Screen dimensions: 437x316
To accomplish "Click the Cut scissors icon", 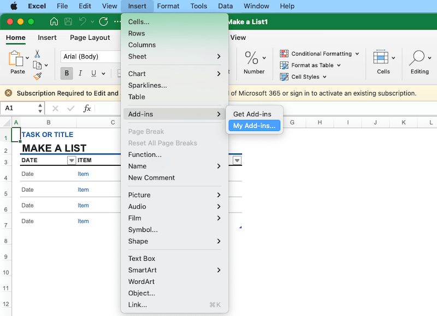I will pyautogui.click(x=37, y=53).
